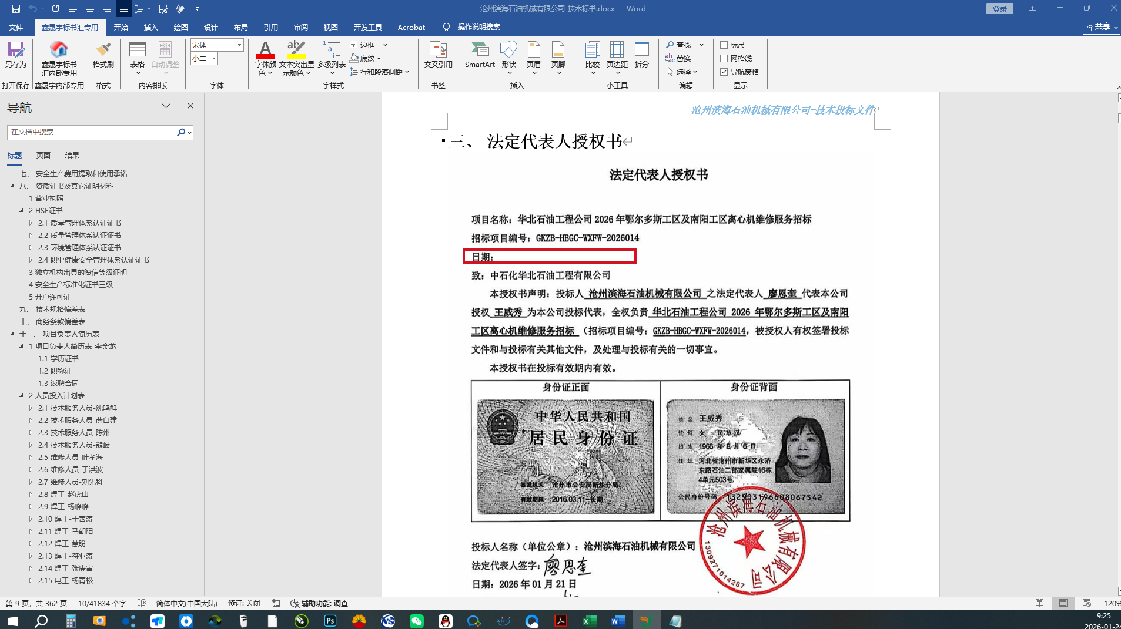The image size is (1121, 629).
Task: Expand the 2.1 质量管理体系认证证书 heading
Action: click(31, 223)
